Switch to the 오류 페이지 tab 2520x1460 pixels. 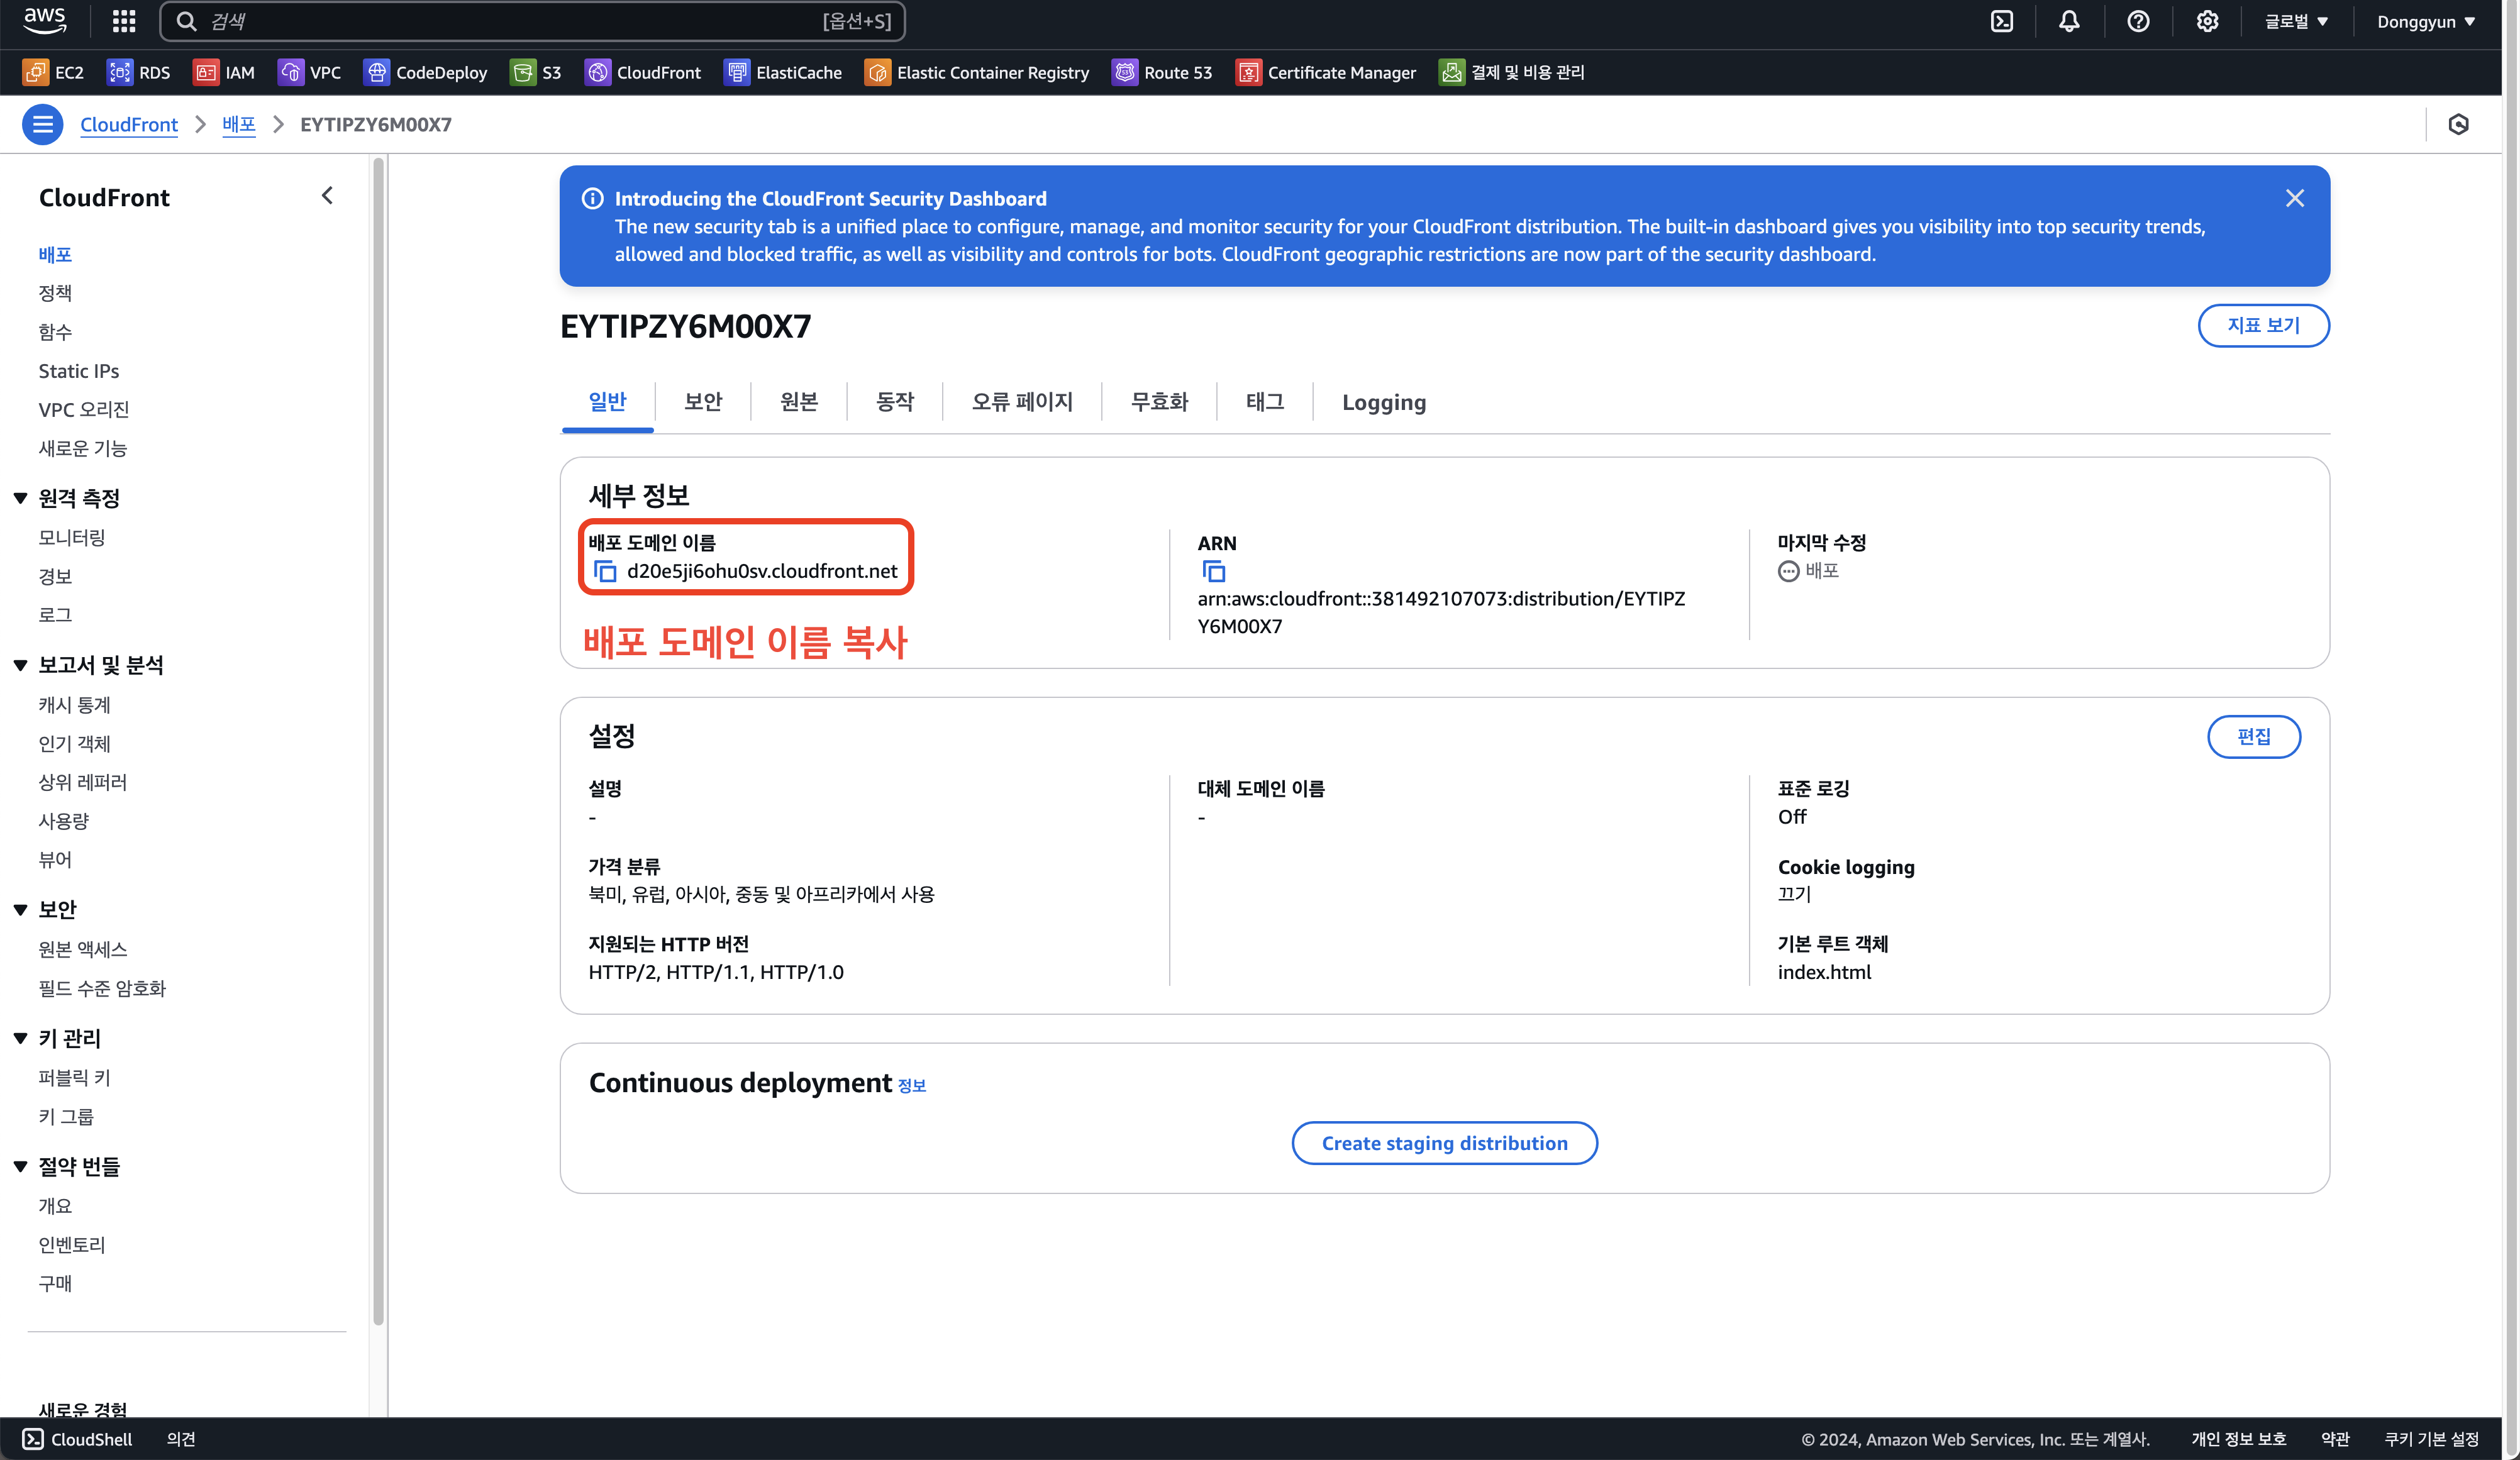click(1022, 402)
